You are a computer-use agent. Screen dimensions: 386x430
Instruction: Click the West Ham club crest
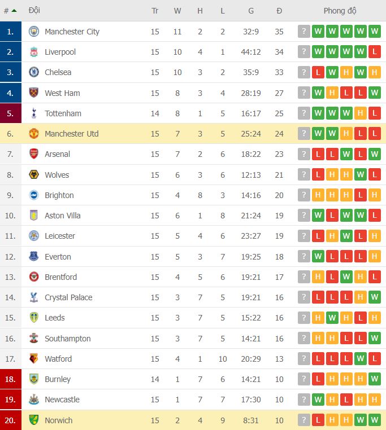click(34, 93)
